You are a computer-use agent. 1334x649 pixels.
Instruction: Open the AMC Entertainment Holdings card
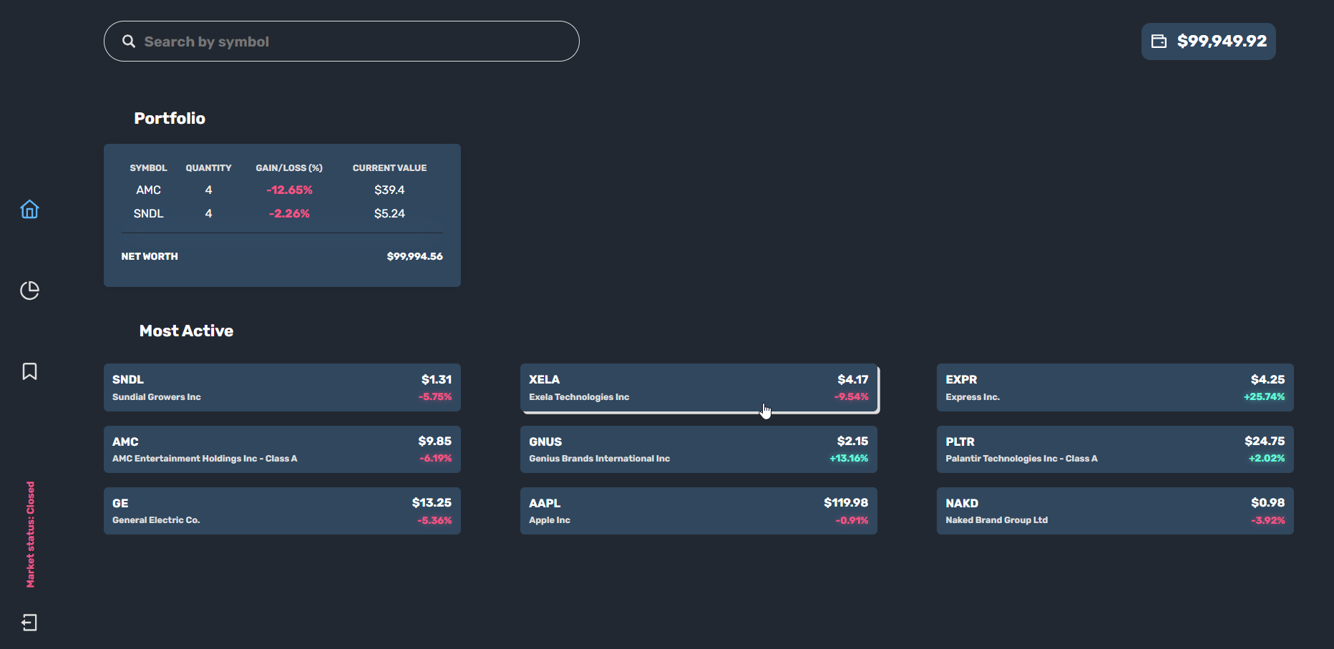pyautogui.click(x=282, y=449)
